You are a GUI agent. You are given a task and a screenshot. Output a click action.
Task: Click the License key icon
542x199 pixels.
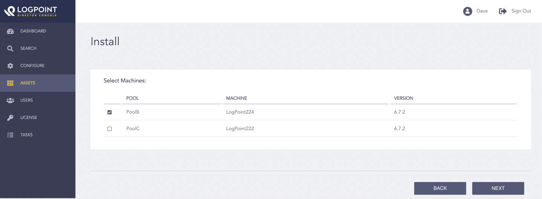coord(11,118)
